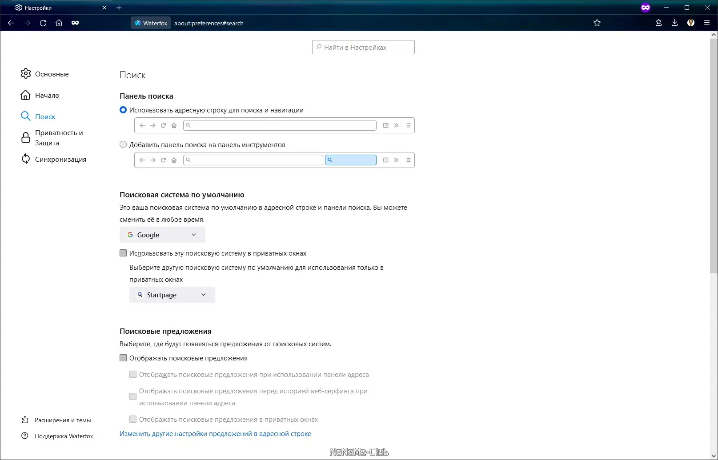Select the Поиск settings category
This screenshot has width=718, height=460.
coord(38,116)
